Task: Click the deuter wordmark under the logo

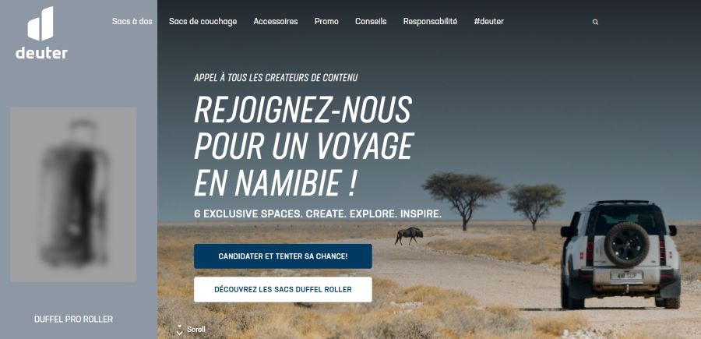Action: tap(41, 53)
